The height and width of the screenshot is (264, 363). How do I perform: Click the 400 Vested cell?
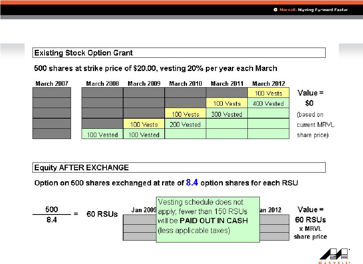coord(268,103)
